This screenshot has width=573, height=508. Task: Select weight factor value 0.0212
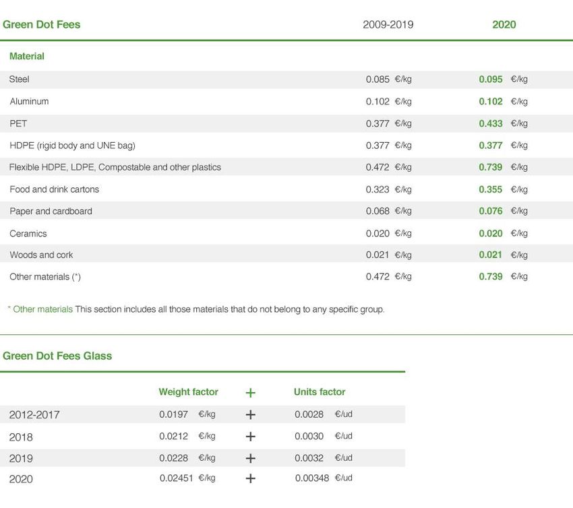[x=173, y=436]
